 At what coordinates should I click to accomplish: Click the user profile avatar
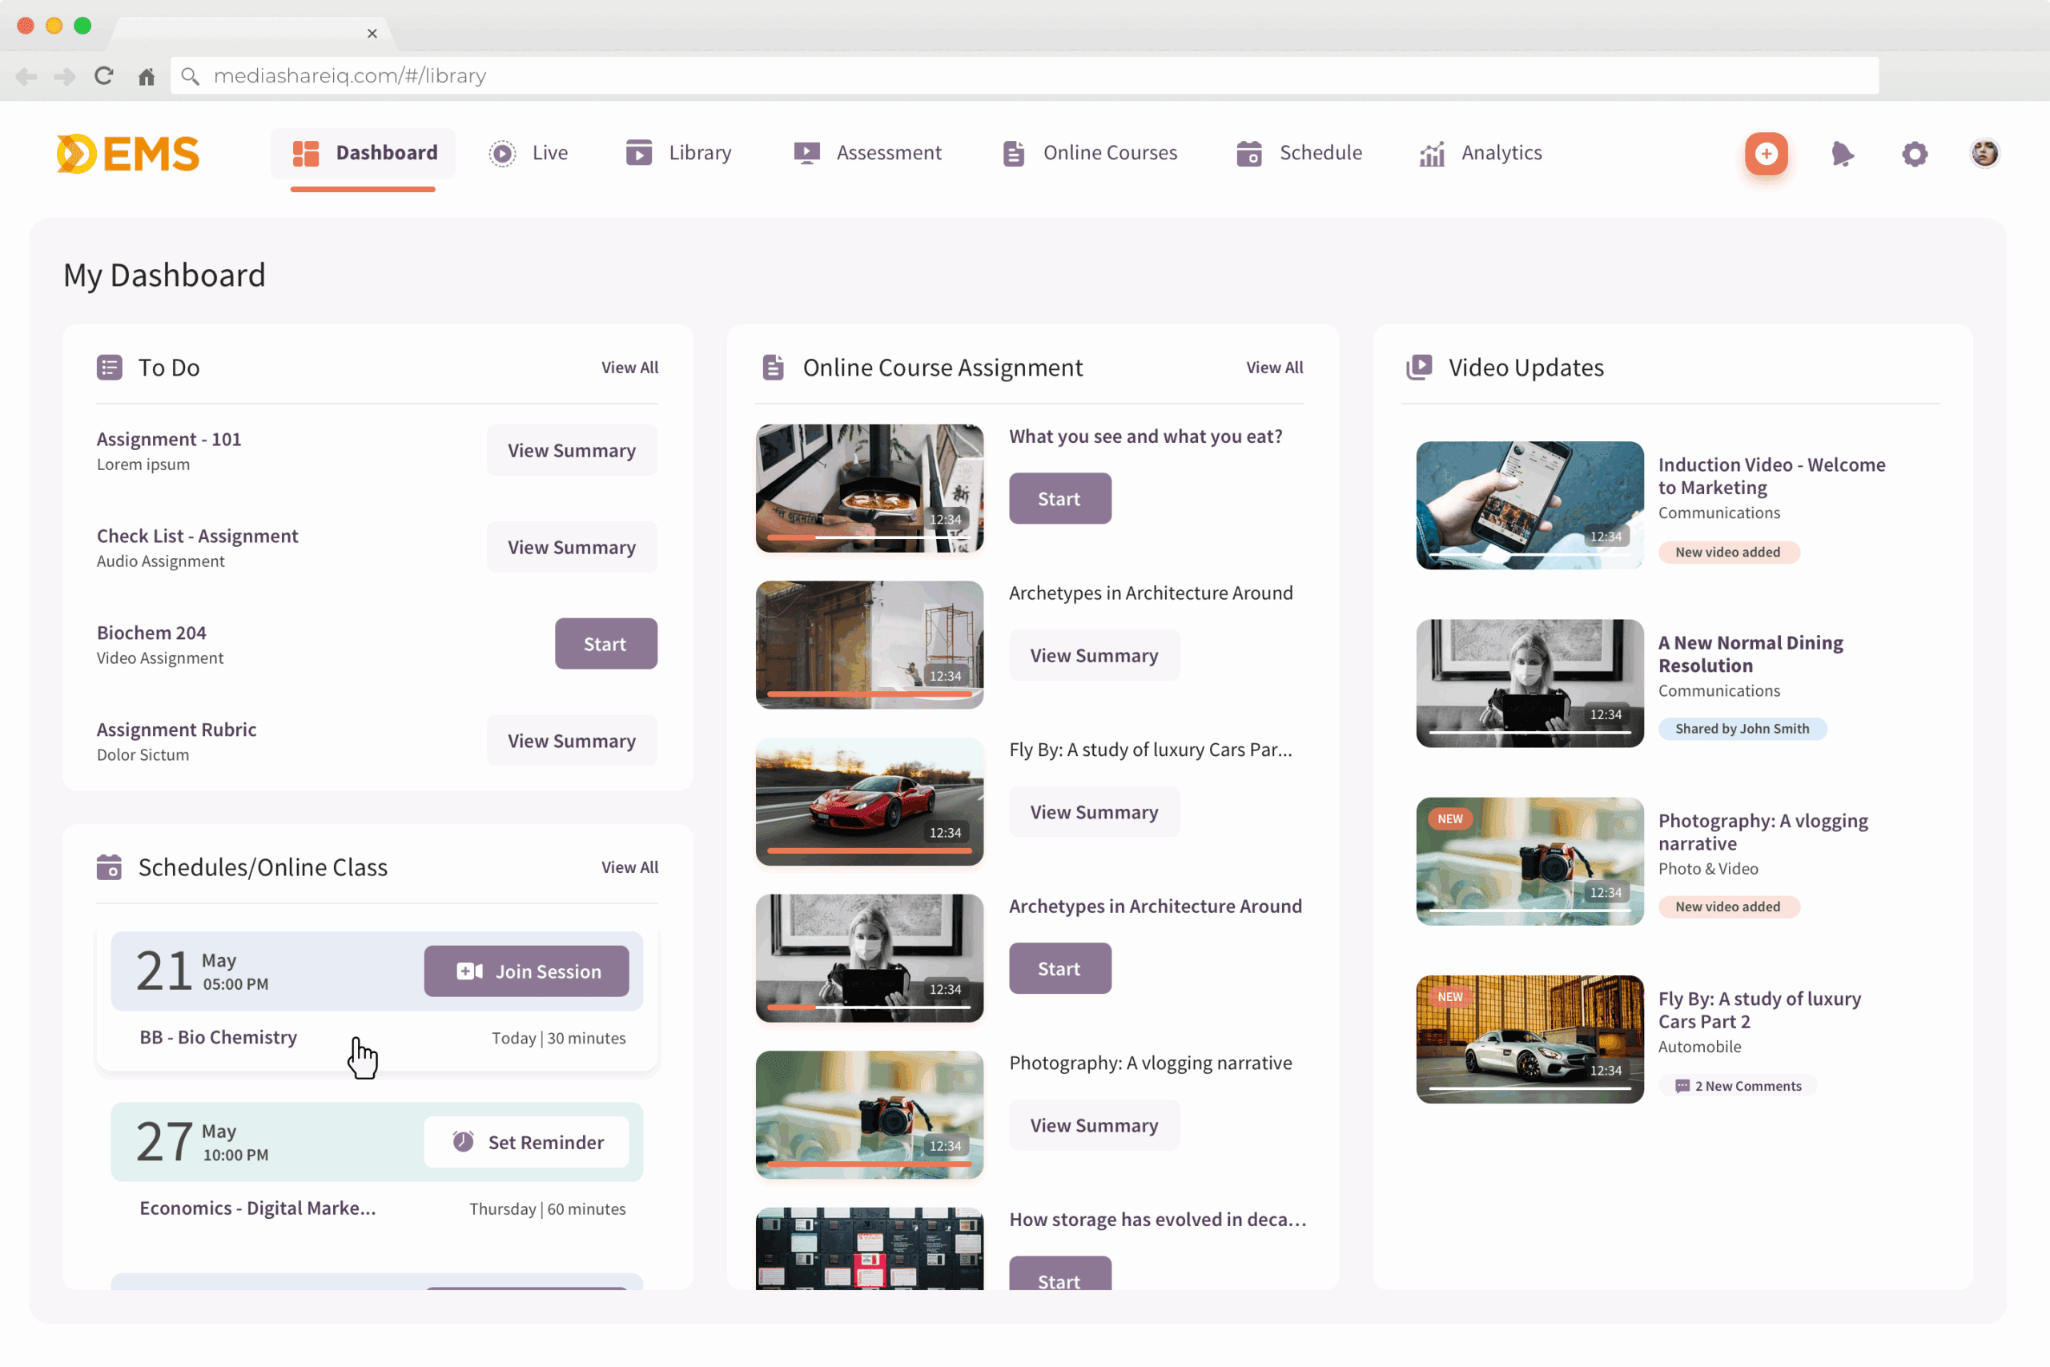click(1984, 154)
